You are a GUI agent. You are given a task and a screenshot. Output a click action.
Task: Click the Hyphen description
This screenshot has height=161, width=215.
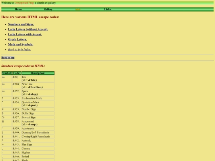coord(38,153)
